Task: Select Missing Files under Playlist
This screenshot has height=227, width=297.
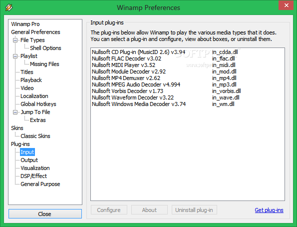Action: click(x=44, y=64)
